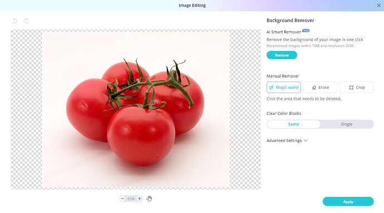The image size is (384, 213).
Task: Click the tomato image on canvas
Action: [136, 109]
